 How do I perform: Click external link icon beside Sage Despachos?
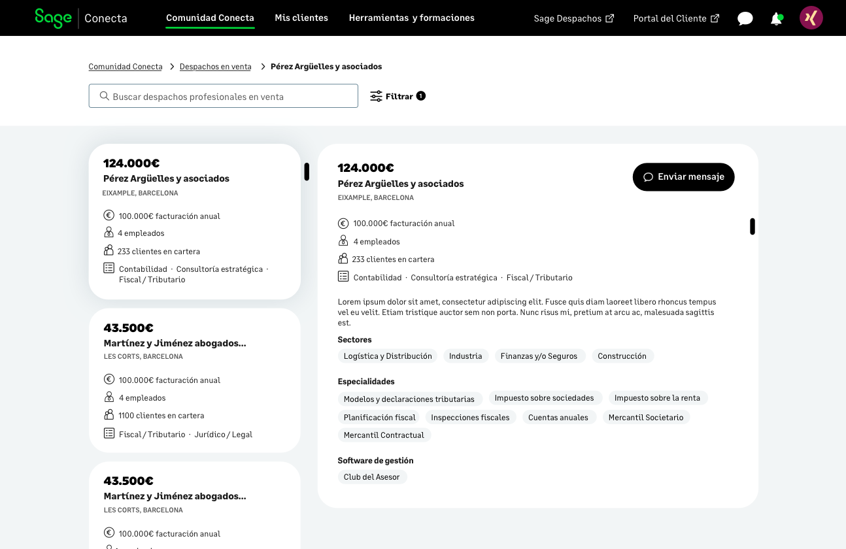pyautogui.click(x=610, y=18)
